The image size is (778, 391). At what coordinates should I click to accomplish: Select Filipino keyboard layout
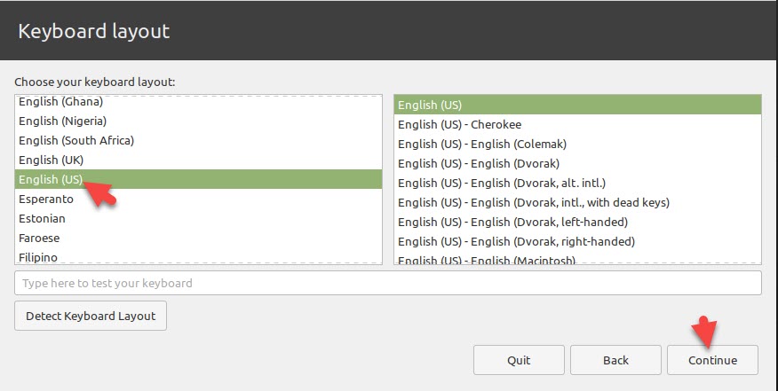click(x=38, y=257)
